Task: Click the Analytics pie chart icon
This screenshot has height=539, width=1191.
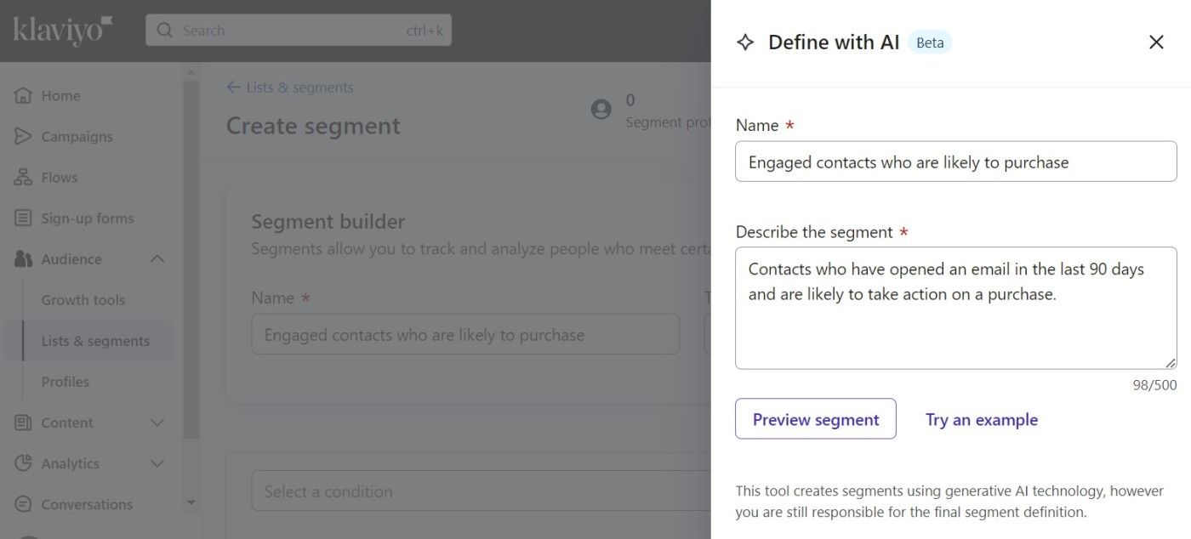Action: tap(24, 463)
